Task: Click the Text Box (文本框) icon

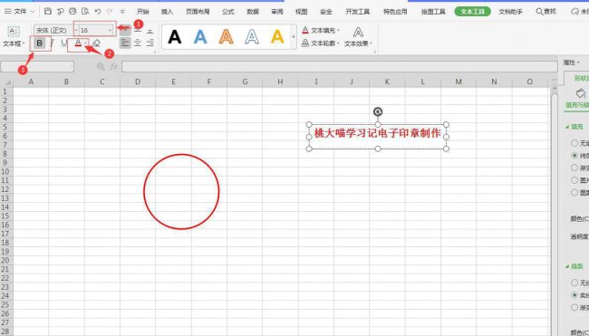Action: pos(14,31)
